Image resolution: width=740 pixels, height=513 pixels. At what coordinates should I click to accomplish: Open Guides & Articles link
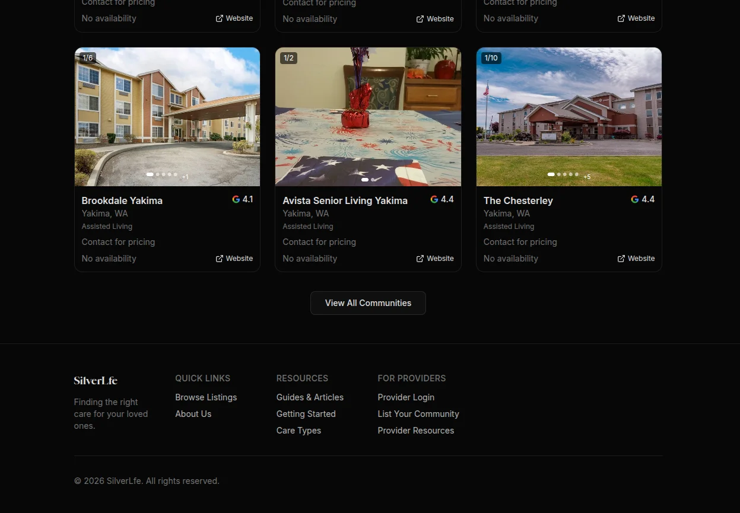[310, 397]
